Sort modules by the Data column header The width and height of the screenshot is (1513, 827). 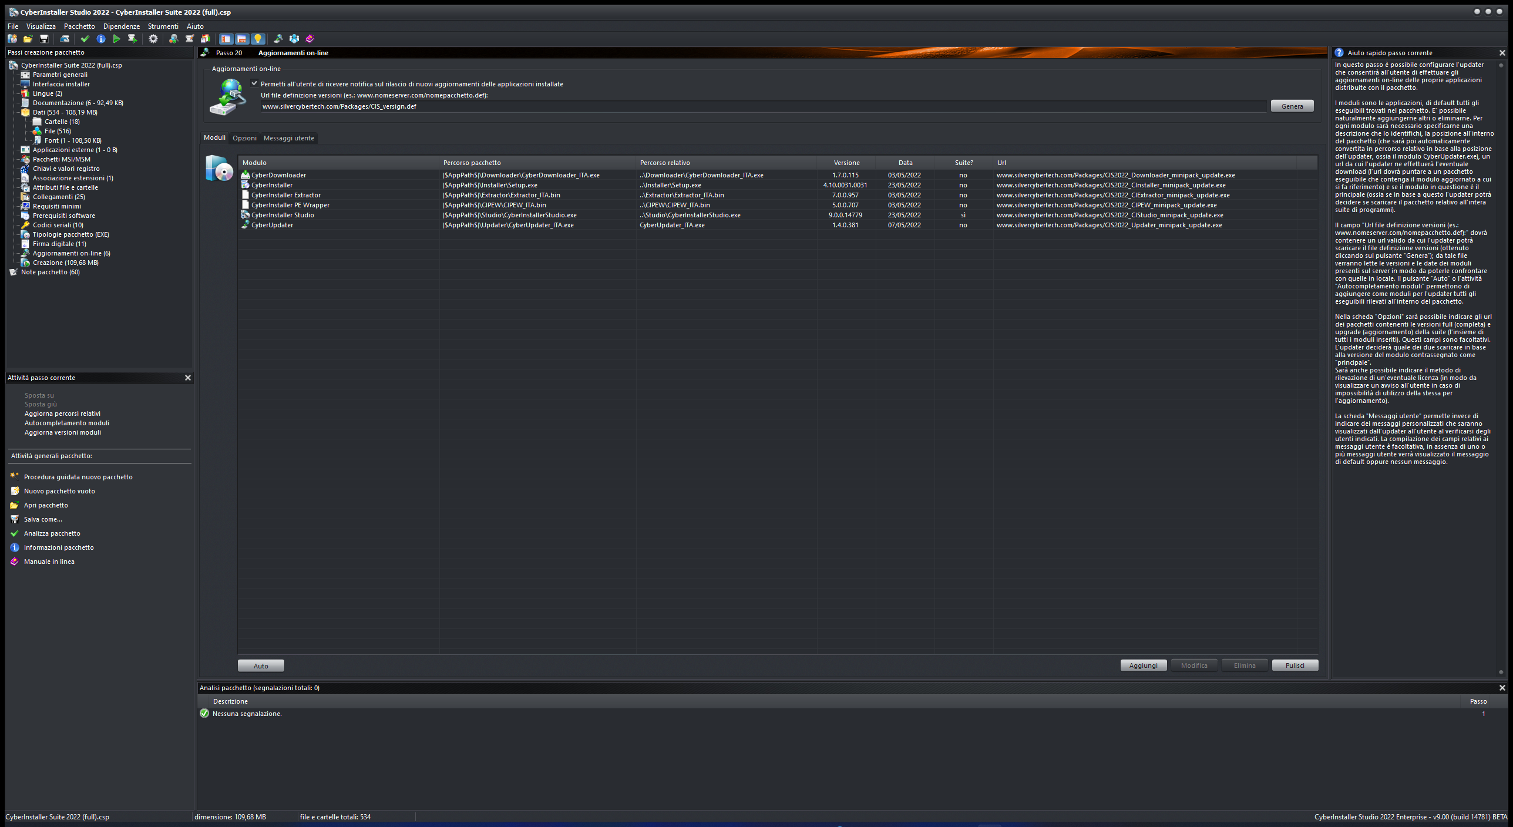(905, 163)
